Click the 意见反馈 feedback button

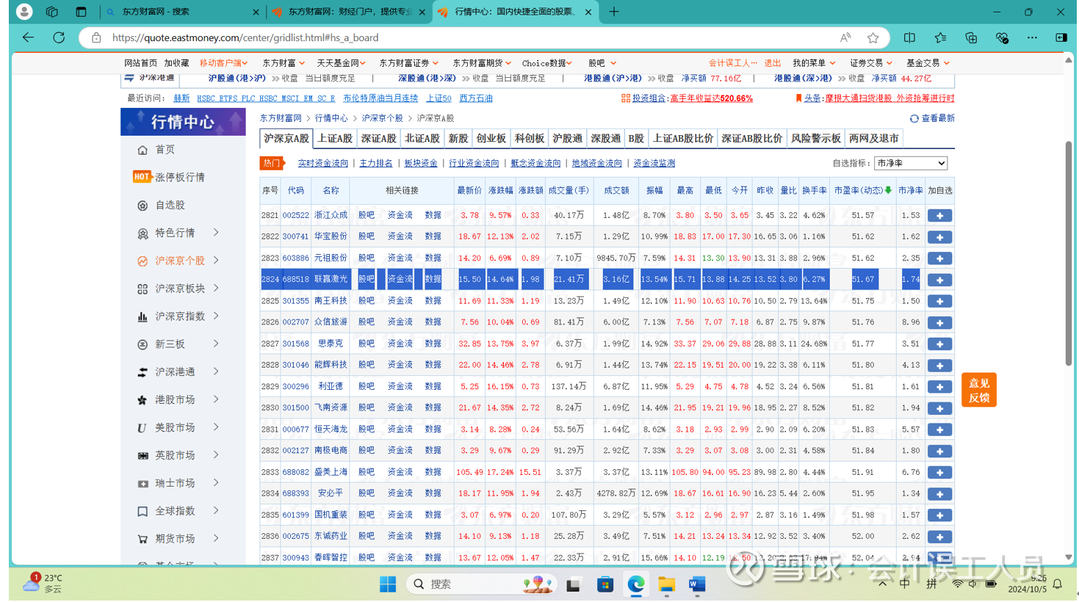[x=979, y=390]
